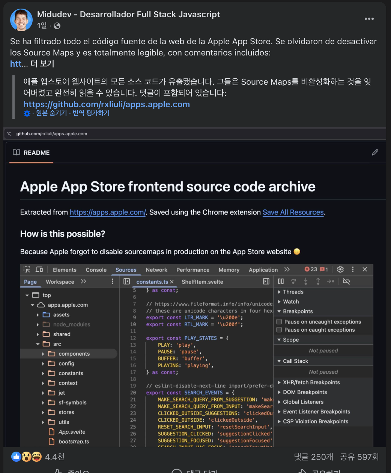Open DevTools settings gear icon
391x473 pixels.
(x=340, y=269)
